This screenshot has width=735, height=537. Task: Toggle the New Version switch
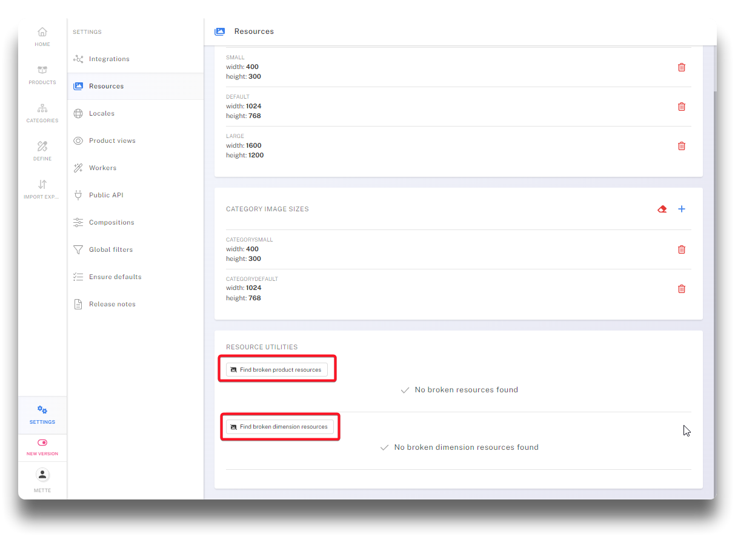42,443
